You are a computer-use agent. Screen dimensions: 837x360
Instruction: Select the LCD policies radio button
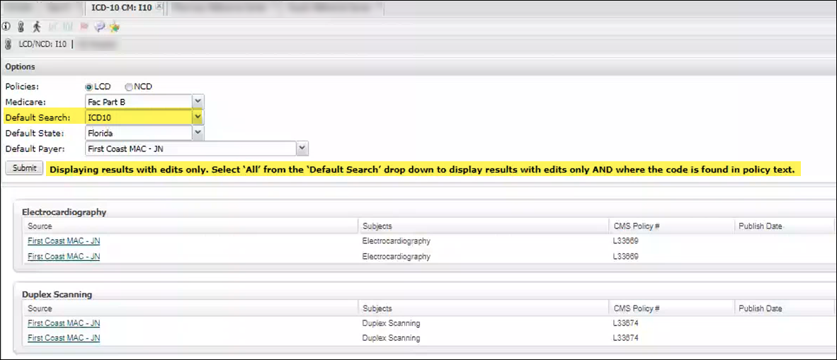[x=89, y=87]
